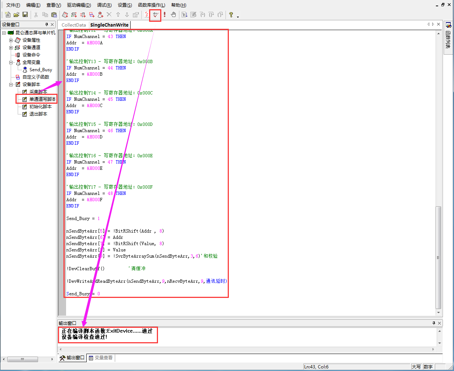Click the Paste clipboard toolbar icon

(54, 15)
